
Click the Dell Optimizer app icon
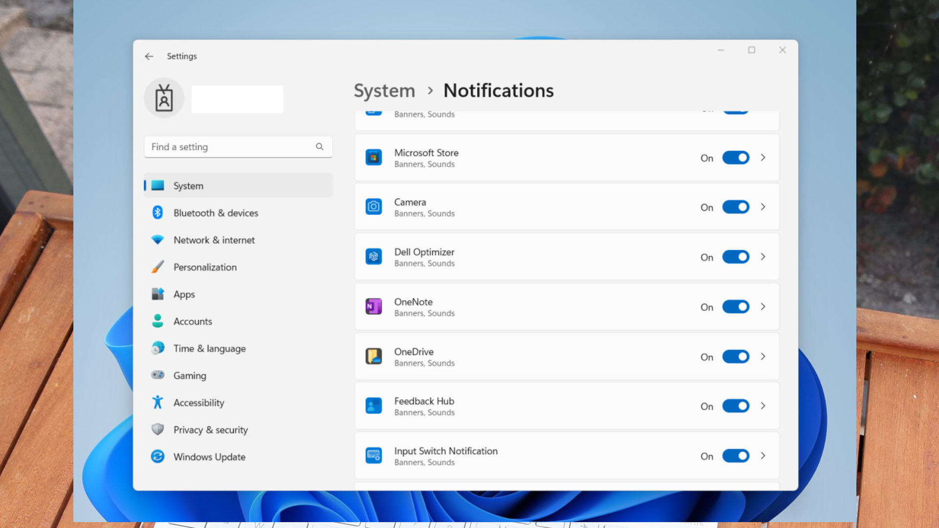click(374, 257)
